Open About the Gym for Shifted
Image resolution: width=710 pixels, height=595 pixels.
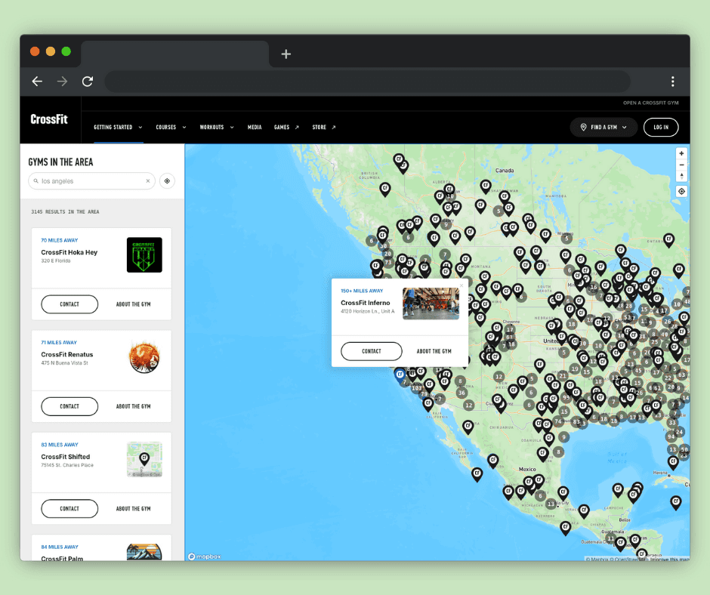[x=133, y=509]
